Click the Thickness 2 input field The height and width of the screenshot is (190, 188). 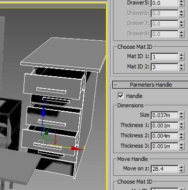tap(164, 136)
